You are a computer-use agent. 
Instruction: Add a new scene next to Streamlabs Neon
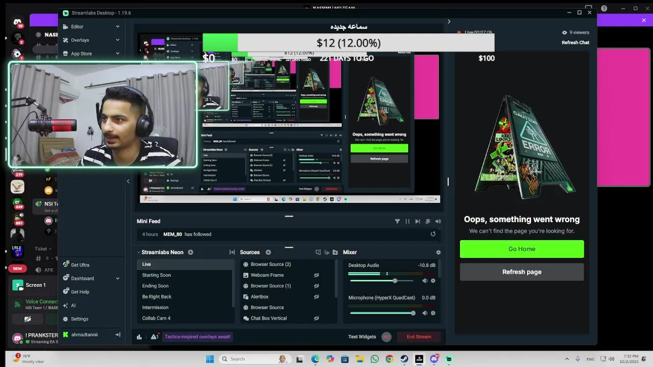190,252
